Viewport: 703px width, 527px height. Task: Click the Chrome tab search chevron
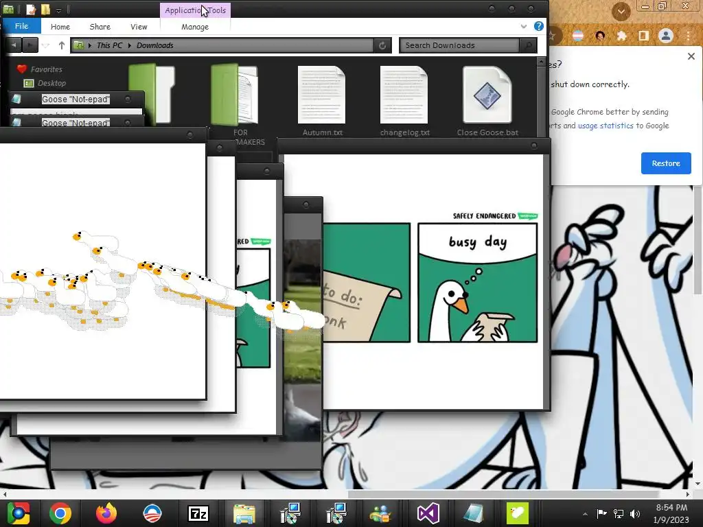click(621, 12)
